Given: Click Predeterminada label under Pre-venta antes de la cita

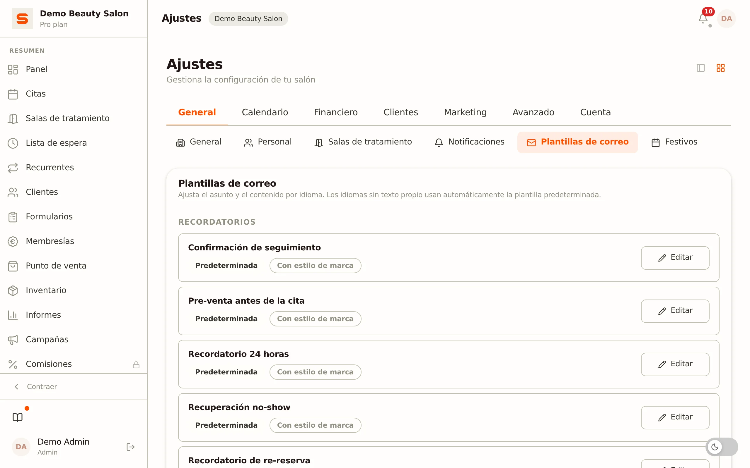Looking at the screenshot, I should click(226, 319).
